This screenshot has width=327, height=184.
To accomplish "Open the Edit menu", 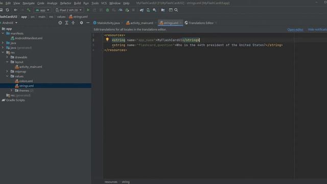I will point(8,3).
